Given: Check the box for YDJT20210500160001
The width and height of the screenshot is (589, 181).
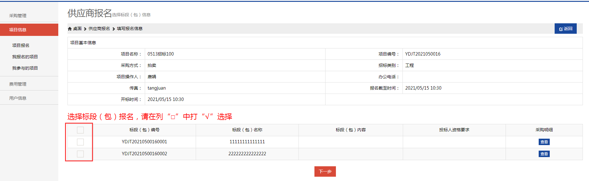Looking at the screenshot, I should 80,142.
